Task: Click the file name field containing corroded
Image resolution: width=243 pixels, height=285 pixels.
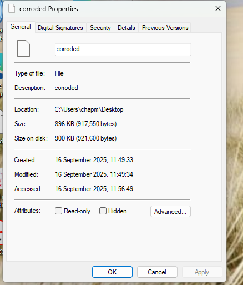Action: [123, 49]
